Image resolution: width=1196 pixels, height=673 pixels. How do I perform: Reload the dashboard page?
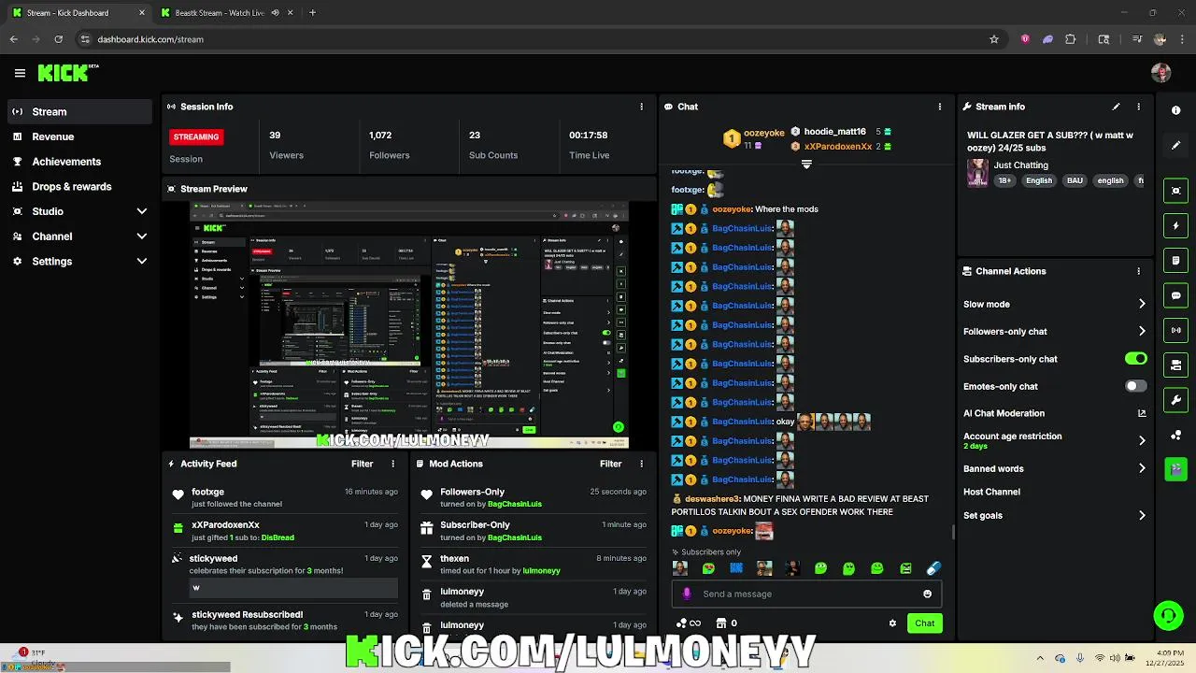click(59, 39)
